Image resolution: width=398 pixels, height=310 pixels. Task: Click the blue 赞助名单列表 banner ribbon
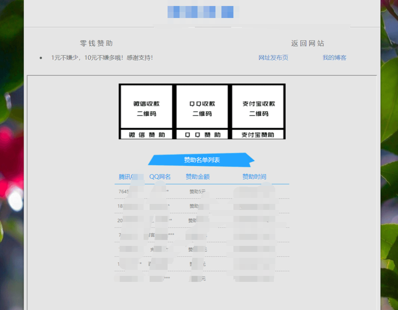pos(202,159)
